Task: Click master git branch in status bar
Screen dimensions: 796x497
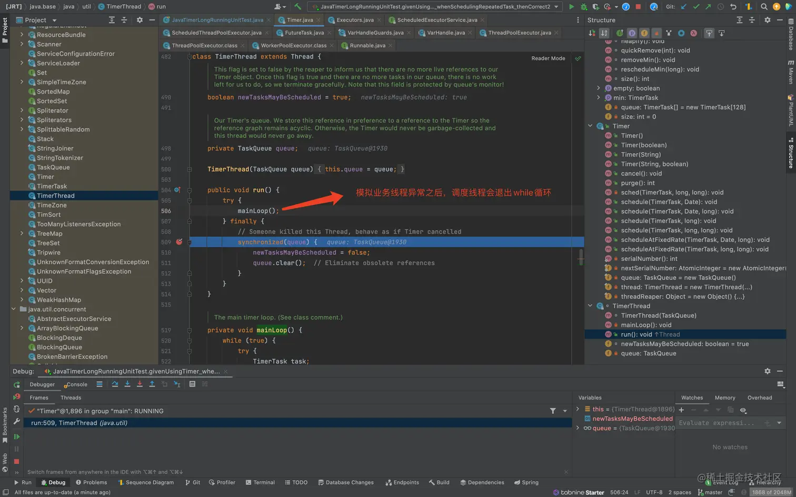Action: [x=710, y=492]
